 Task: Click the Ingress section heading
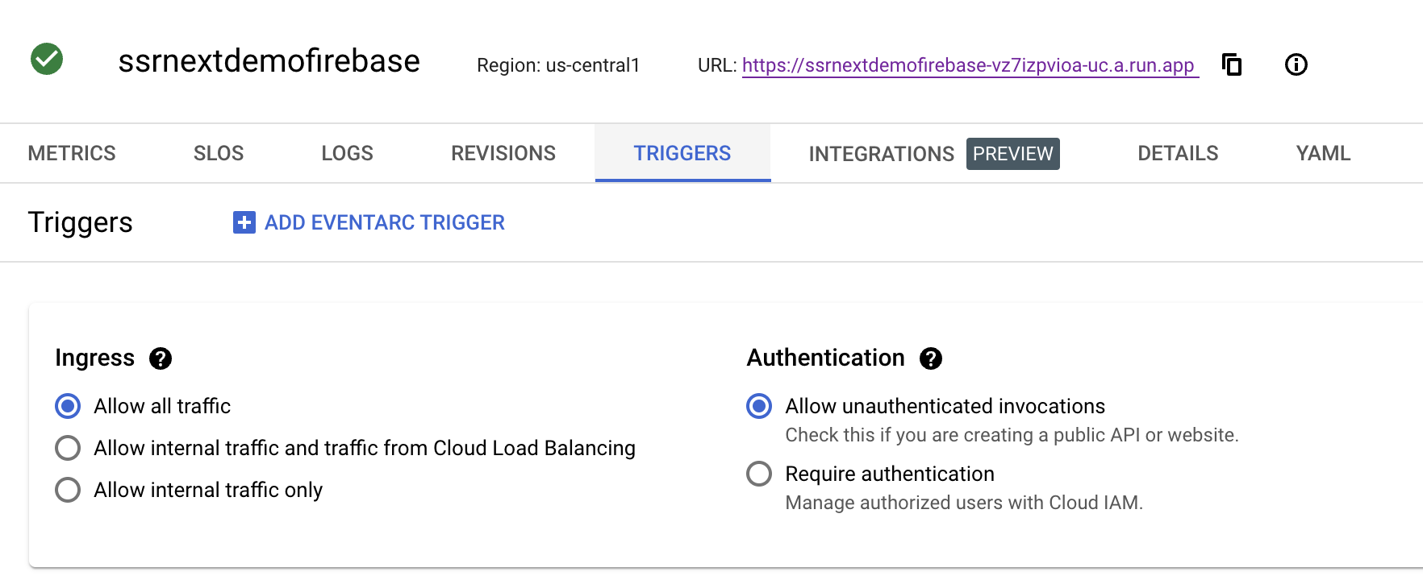click(x=94, y=358)
